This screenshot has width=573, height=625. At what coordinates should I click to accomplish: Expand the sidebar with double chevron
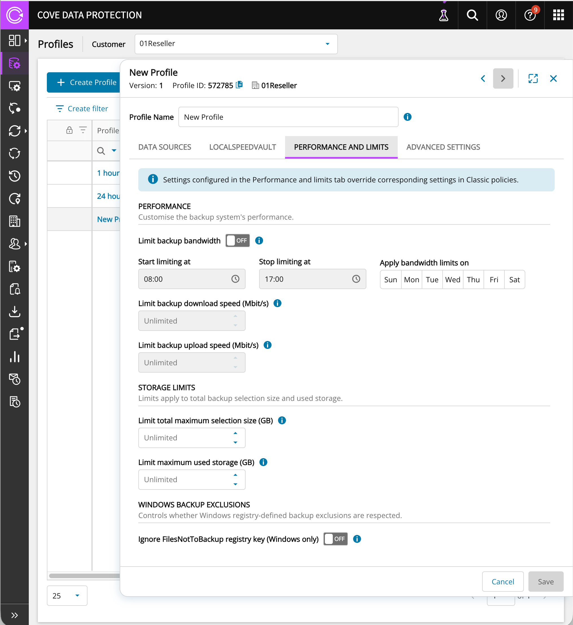pos(15,615)
